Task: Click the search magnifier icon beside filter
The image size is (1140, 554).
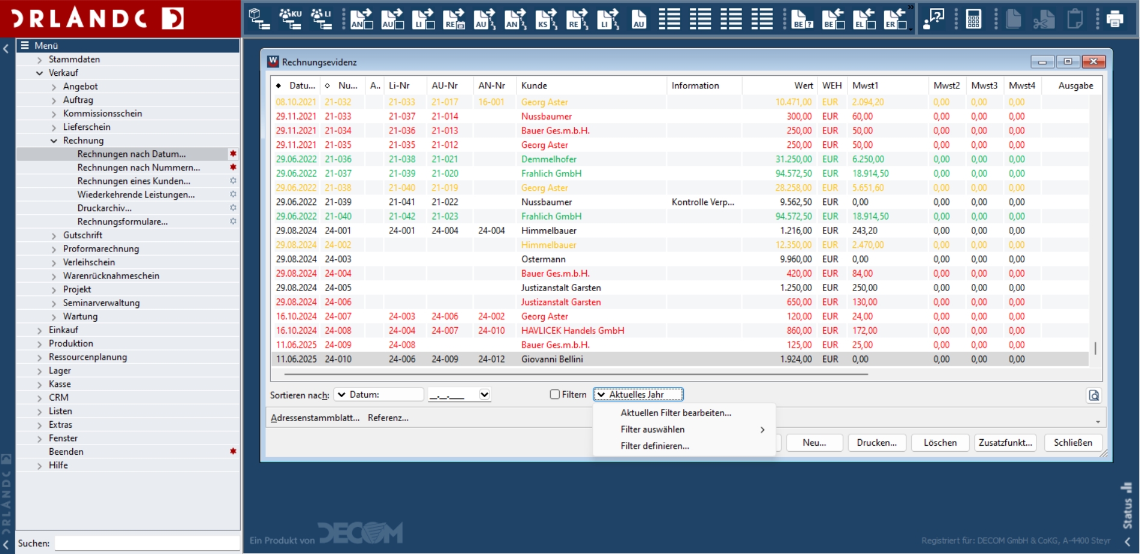Action: click(1094, 395)
